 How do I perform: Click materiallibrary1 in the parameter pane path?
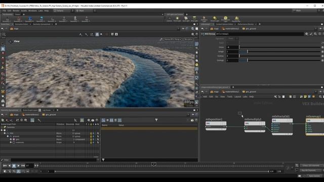point(230,29)
